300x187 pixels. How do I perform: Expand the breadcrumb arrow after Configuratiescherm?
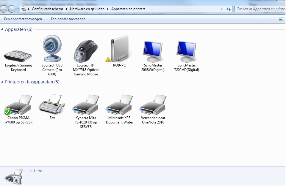(x=67, y=9)
